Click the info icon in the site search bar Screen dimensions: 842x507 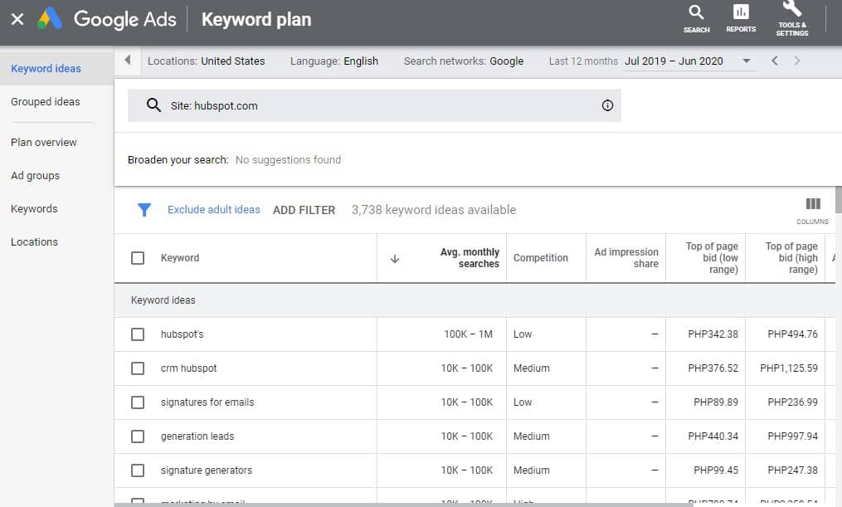pyautogui.click(x=607, y=105)
